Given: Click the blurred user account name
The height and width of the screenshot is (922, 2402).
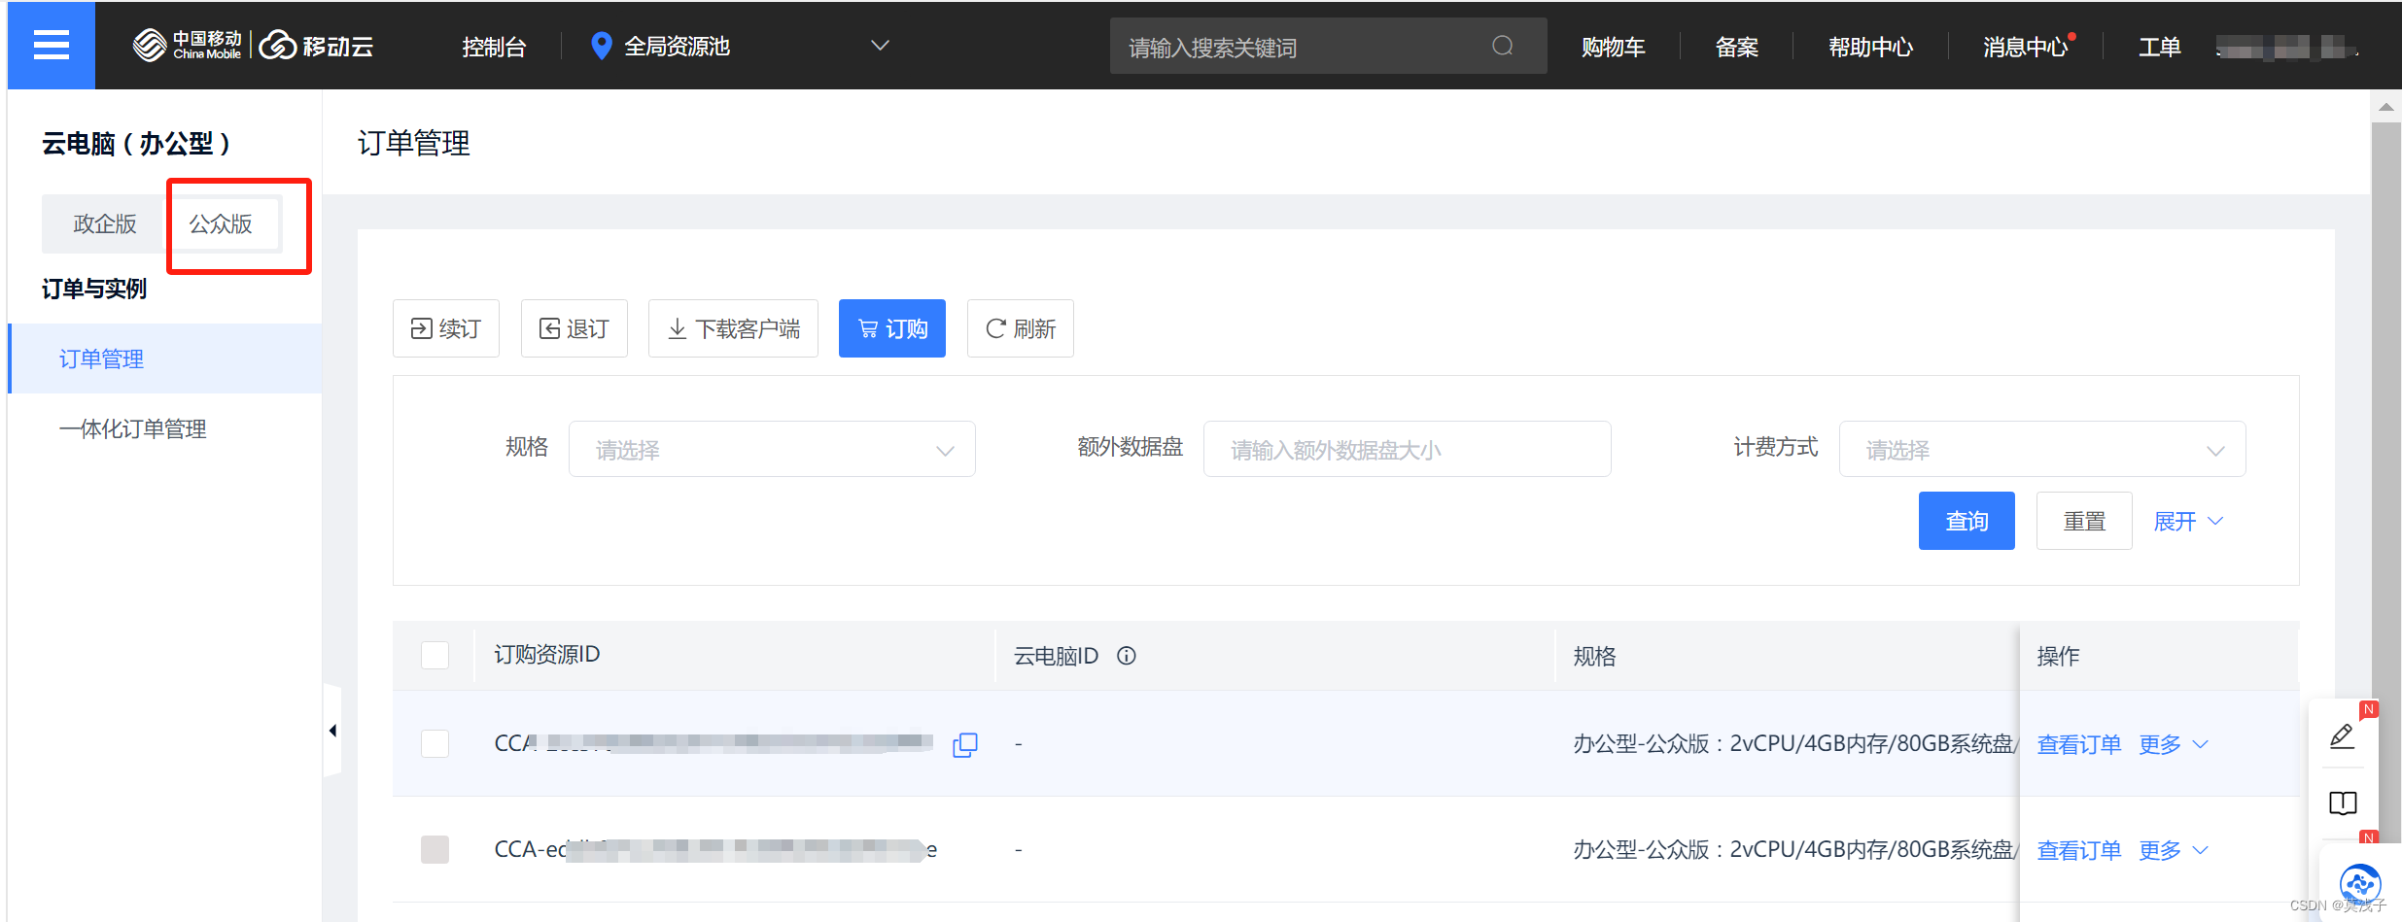Looking at the screenshot, I should pyautogui.click(x=2286, y=46).
